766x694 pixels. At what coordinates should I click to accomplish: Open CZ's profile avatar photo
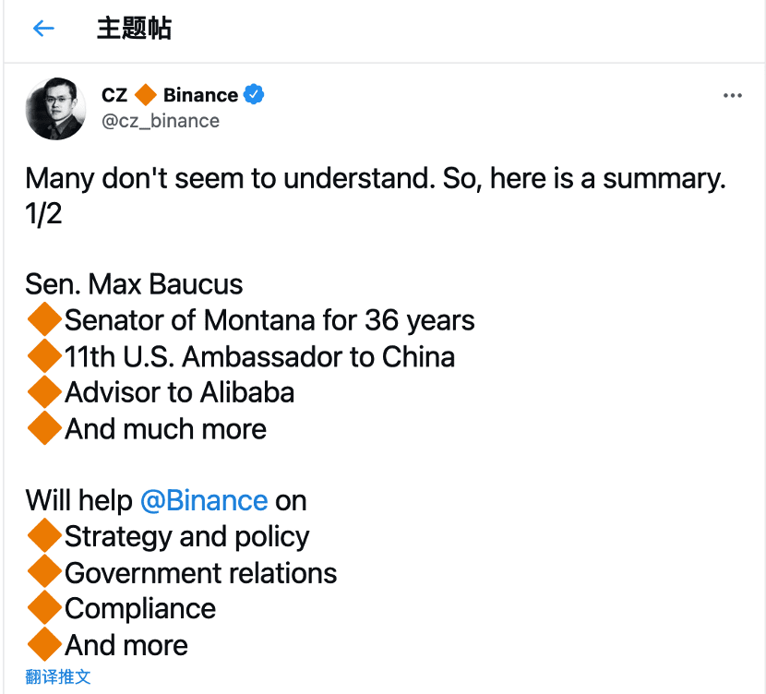(x=55, y=108)
